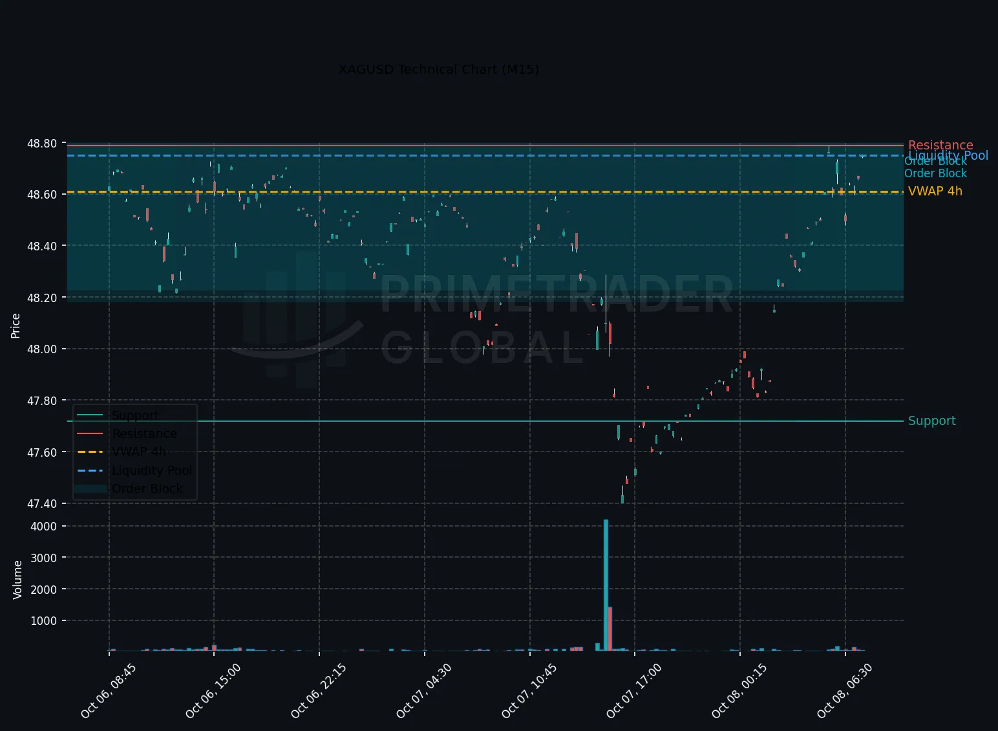Click the rotated Price axis title
Screen dimensions: 998x731
click(16, 325)
